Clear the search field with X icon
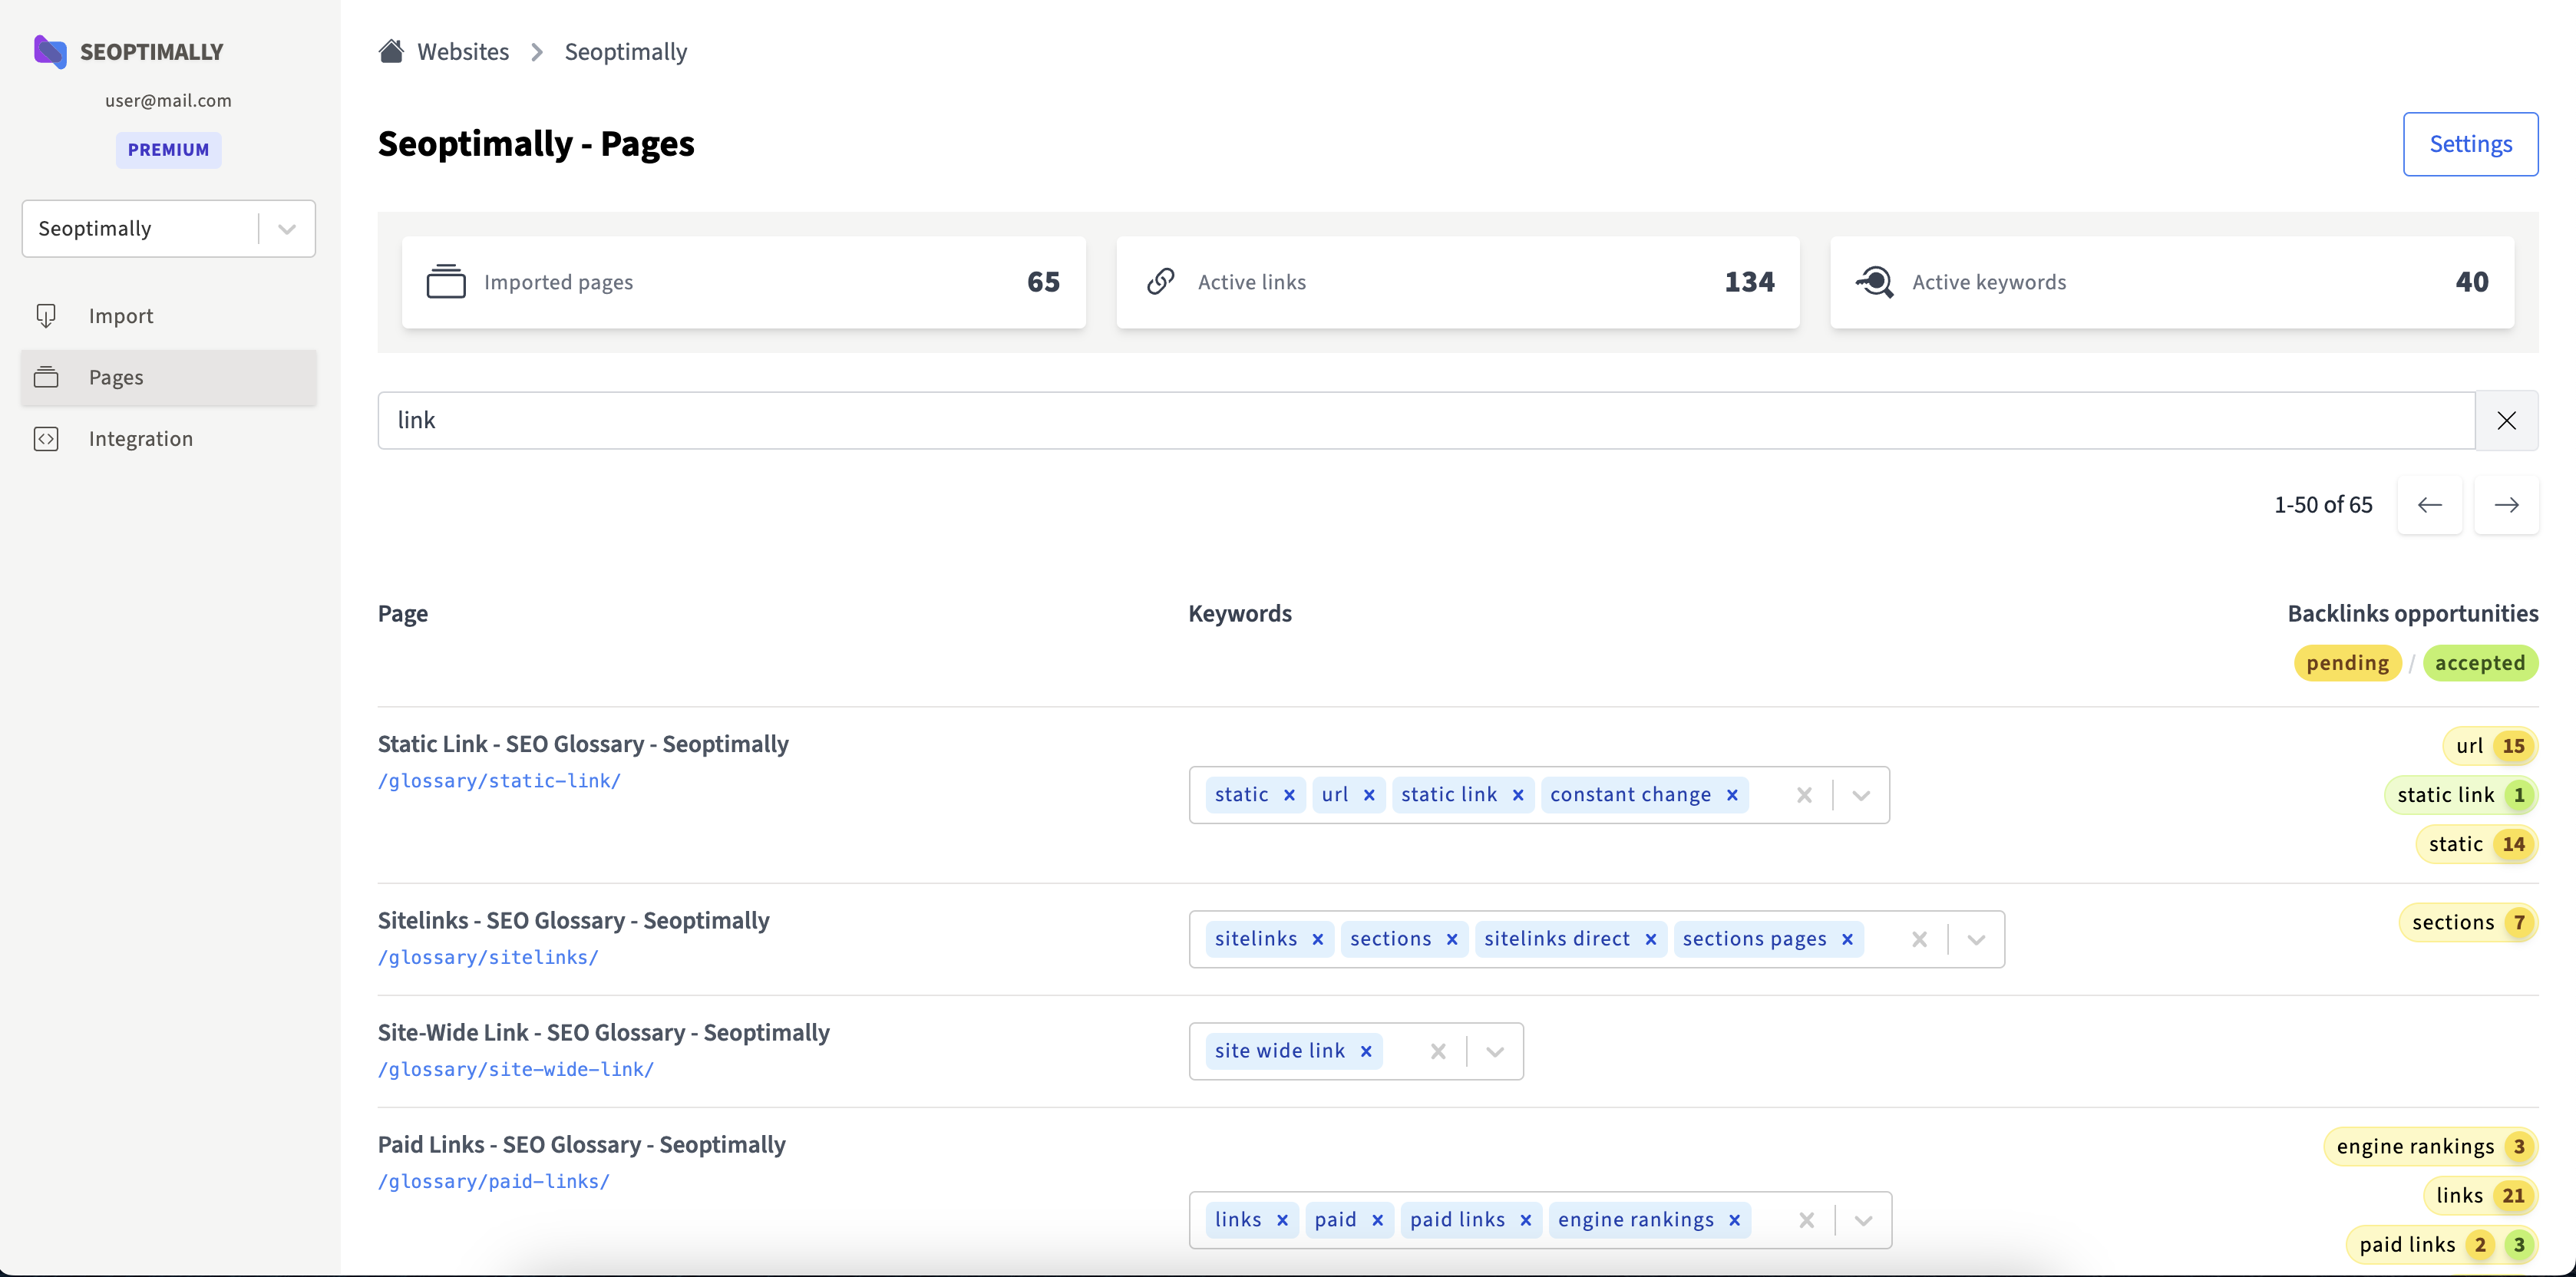The width and height of the screenshot is (2576, 1277). pos(2506,420)
